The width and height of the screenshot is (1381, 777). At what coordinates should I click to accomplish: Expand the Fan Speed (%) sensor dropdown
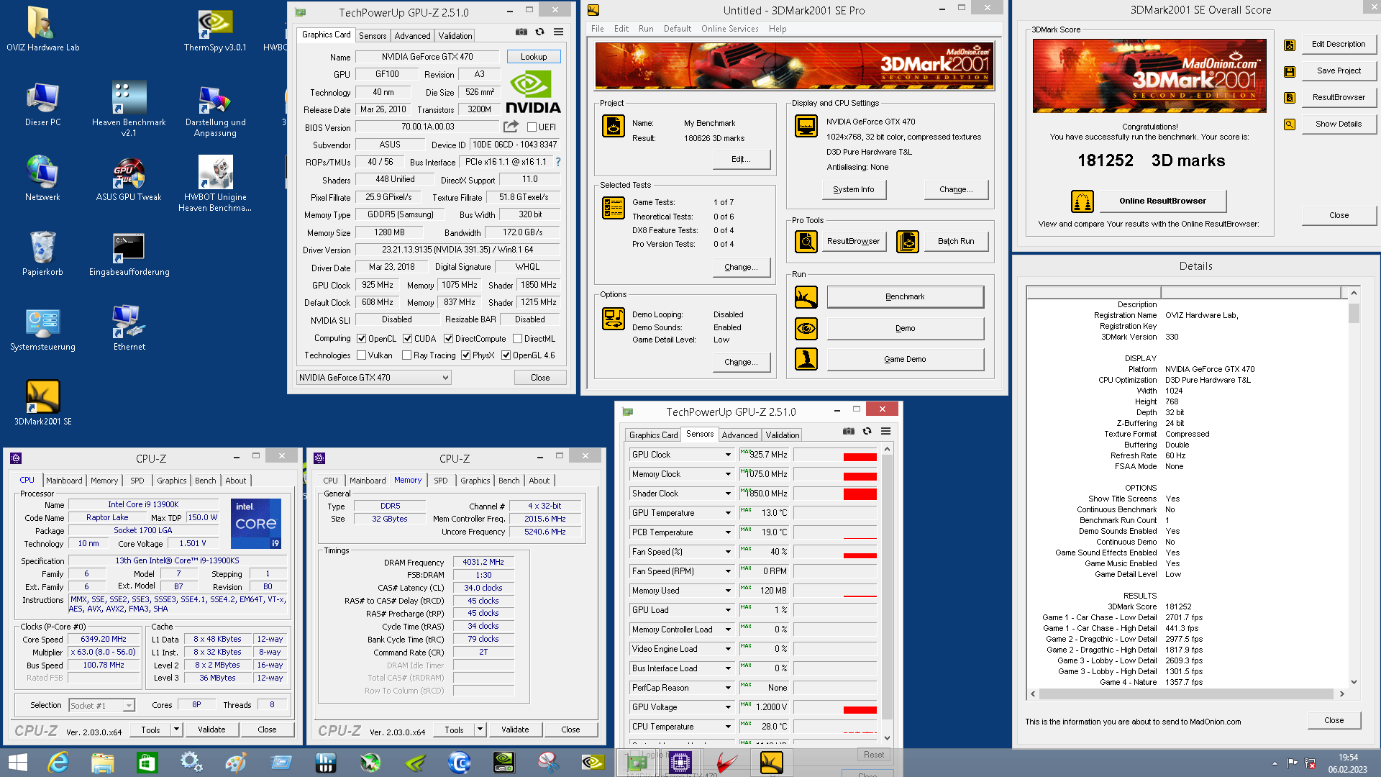tap(728, 552)
